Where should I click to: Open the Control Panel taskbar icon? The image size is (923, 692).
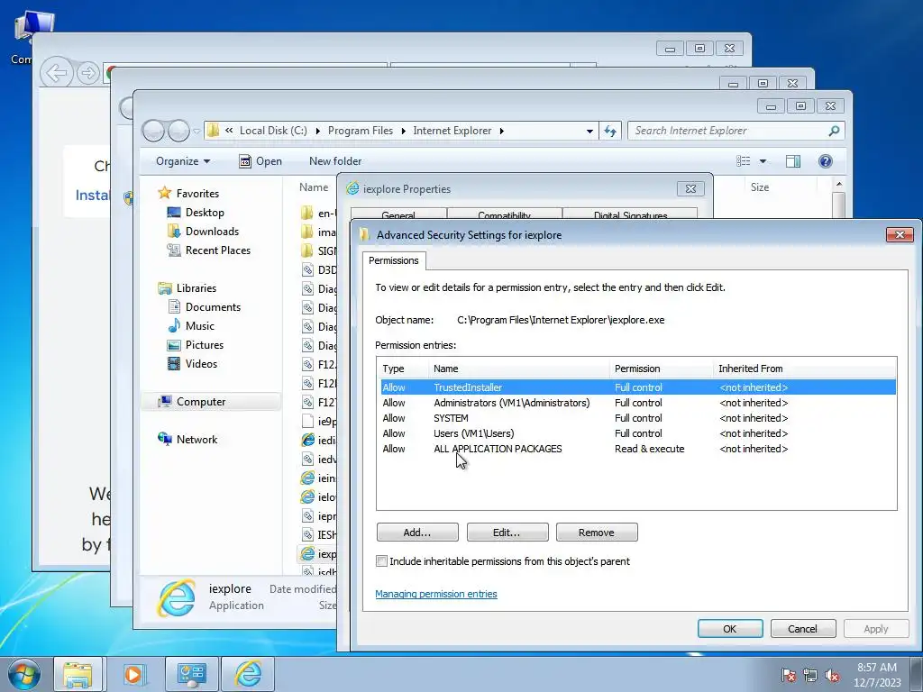[x=192, y=674]
